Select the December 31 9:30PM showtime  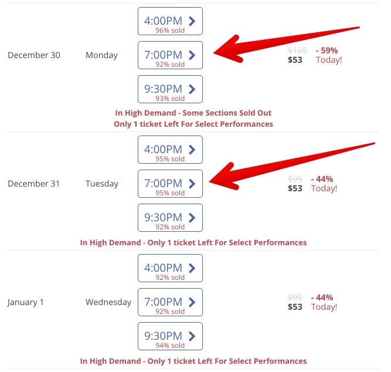[170, 218]
